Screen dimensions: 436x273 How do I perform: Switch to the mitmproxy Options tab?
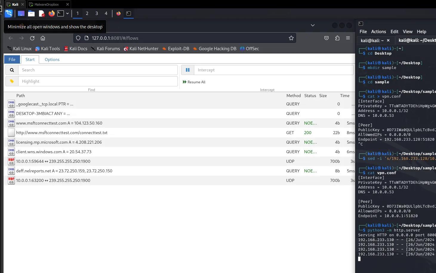click(x=52, y=59)
